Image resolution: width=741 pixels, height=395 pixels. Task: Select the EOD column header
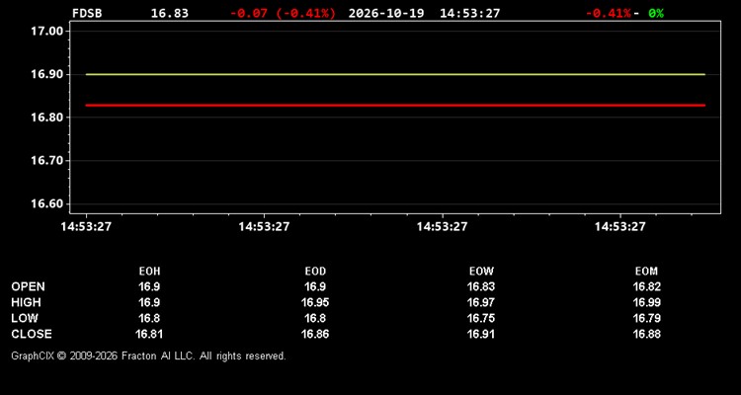click(315, 272)
